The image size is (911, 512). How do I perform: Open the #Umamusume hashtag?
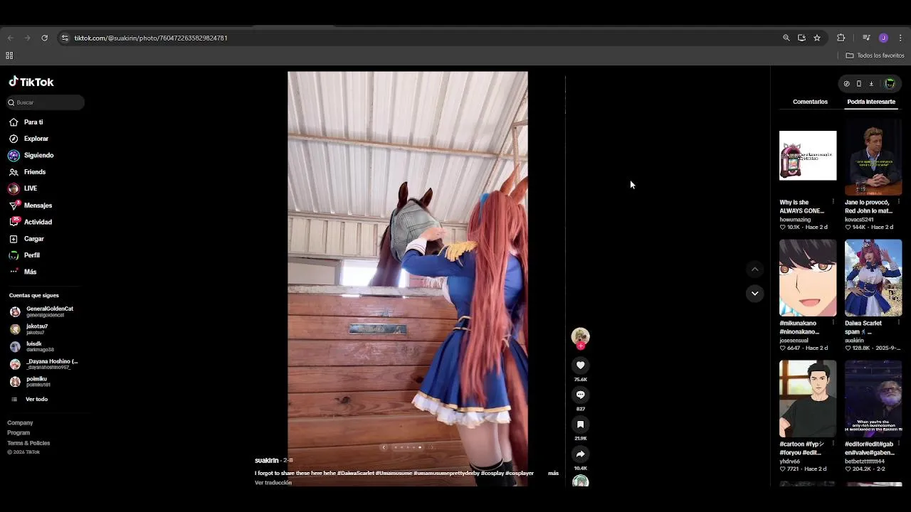click(394, 473)
